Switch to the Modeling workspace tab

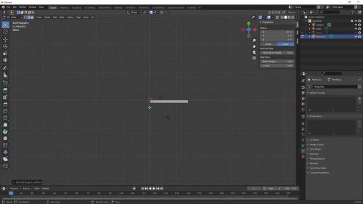click(64, 7)
